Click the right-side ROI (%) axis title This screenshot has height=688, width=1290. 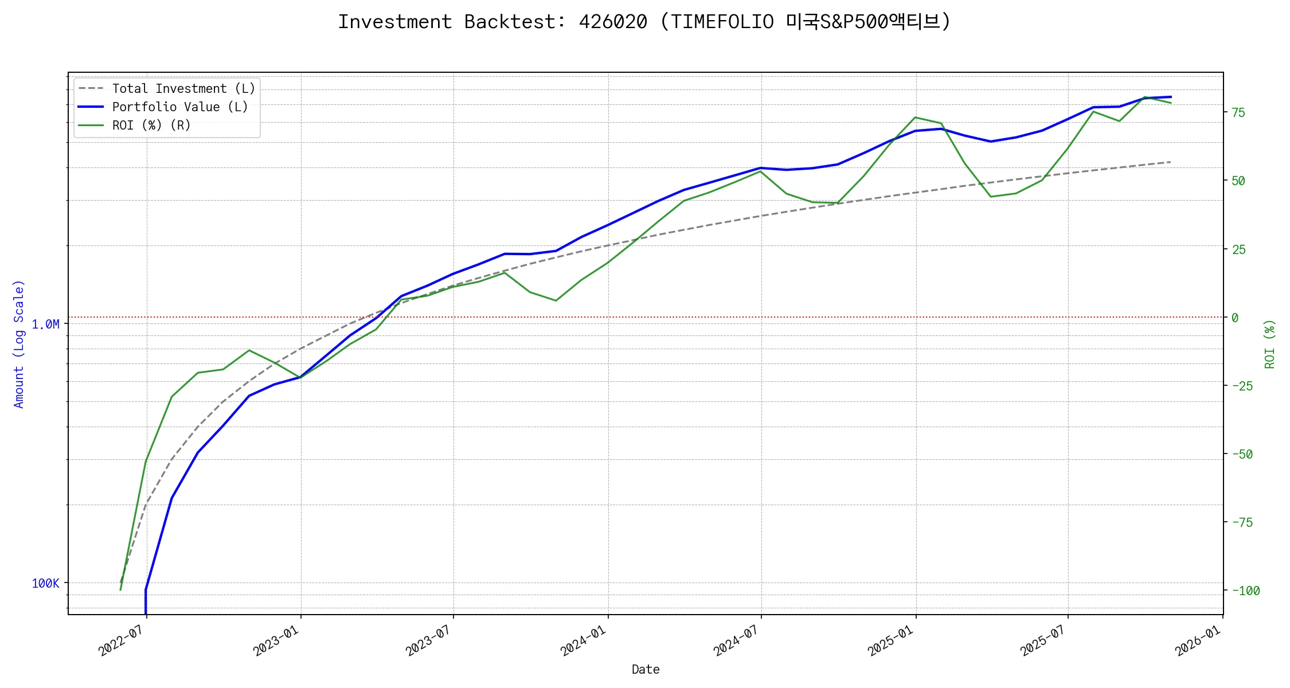(x=1269, y=344)
